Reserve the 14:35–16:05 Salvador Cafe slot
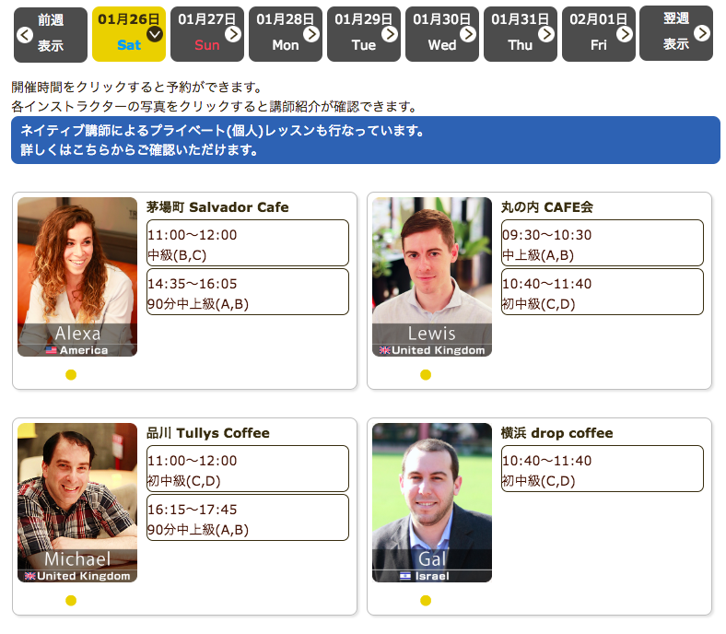This screenshot has height=634, width=726. pos(247,292)
